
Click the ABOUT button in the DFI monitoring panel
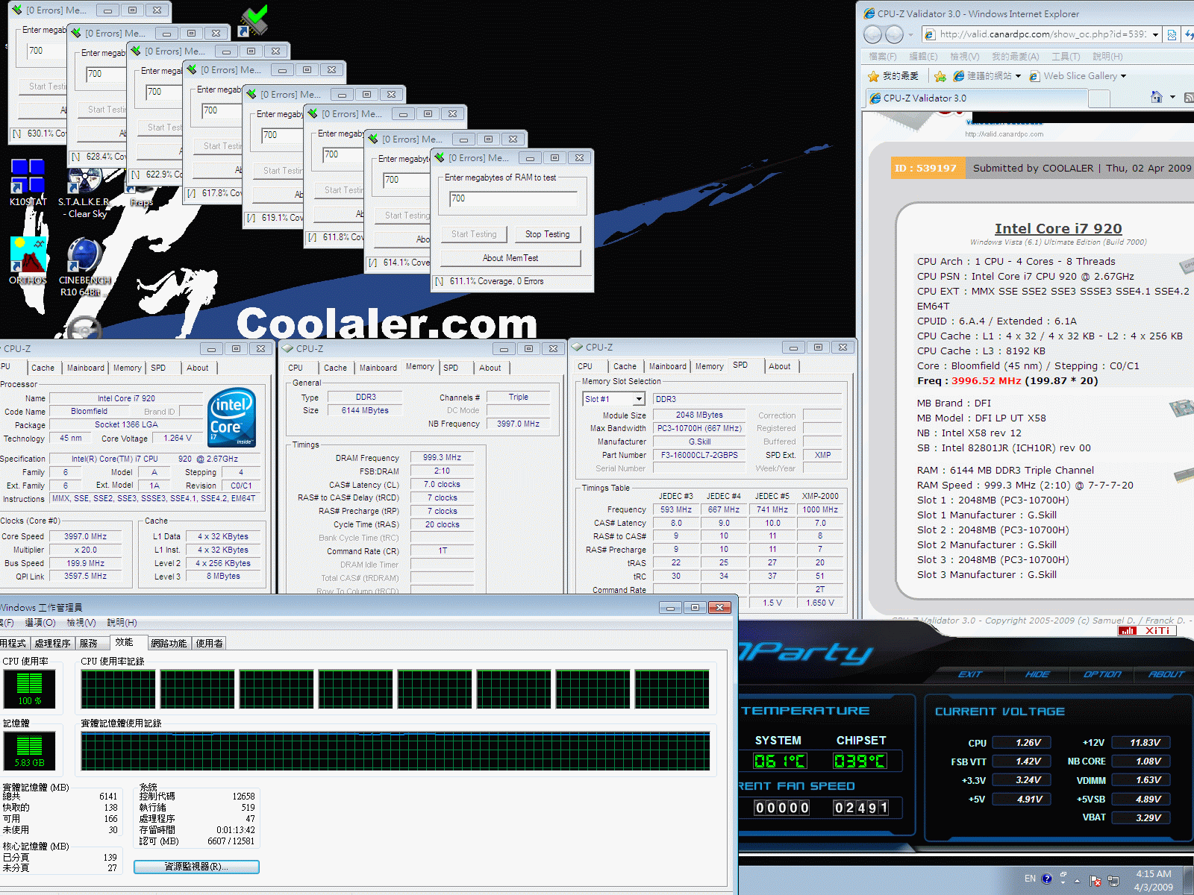tap(1166, 674)
